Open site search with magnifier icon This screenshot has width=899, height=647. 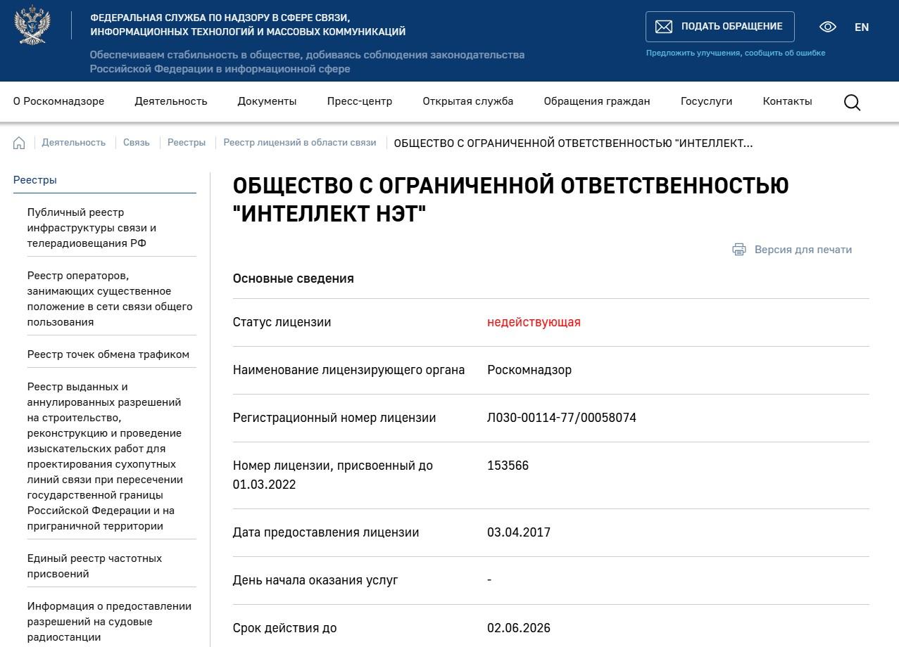852,102
